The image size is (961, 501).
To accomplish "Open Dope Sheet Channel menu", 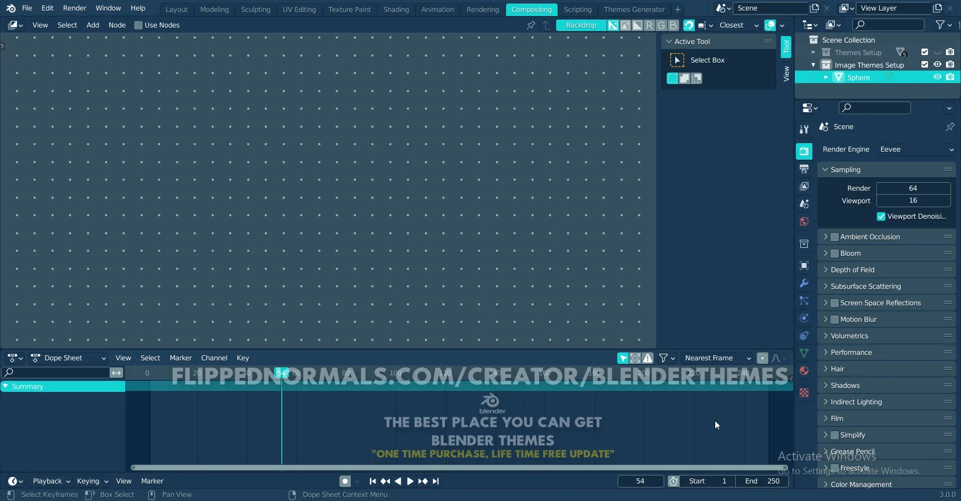I will (214, 358).
